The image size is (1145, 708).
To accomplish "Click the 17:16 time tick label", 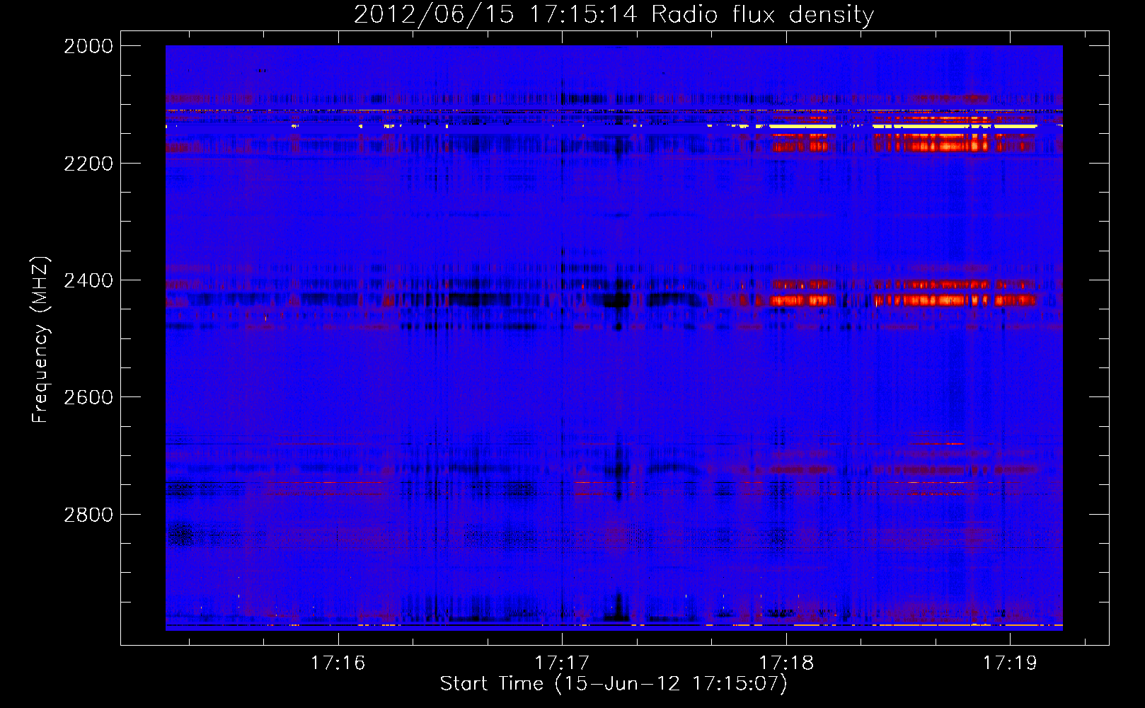I will point(338,663).
